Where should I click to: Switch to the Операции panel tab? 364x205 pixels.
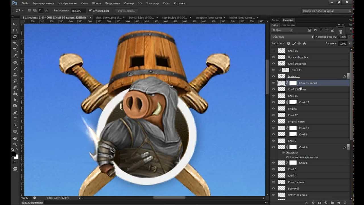(x=288, y=25)
